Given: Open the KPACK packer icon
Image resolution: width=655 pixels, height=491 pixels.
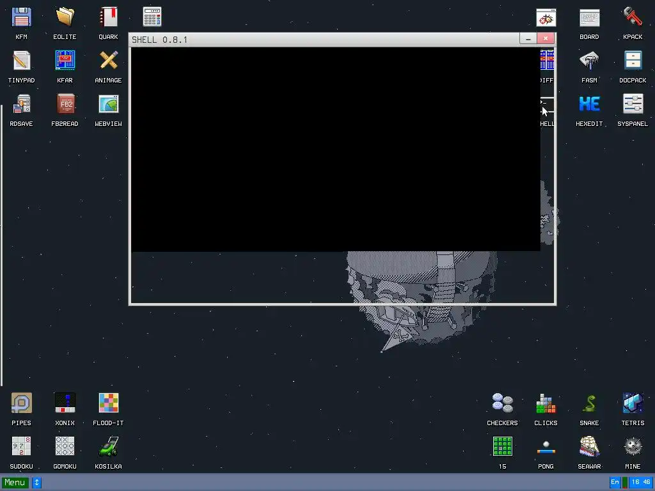Looking at the screenshot, I should point(633,17).
